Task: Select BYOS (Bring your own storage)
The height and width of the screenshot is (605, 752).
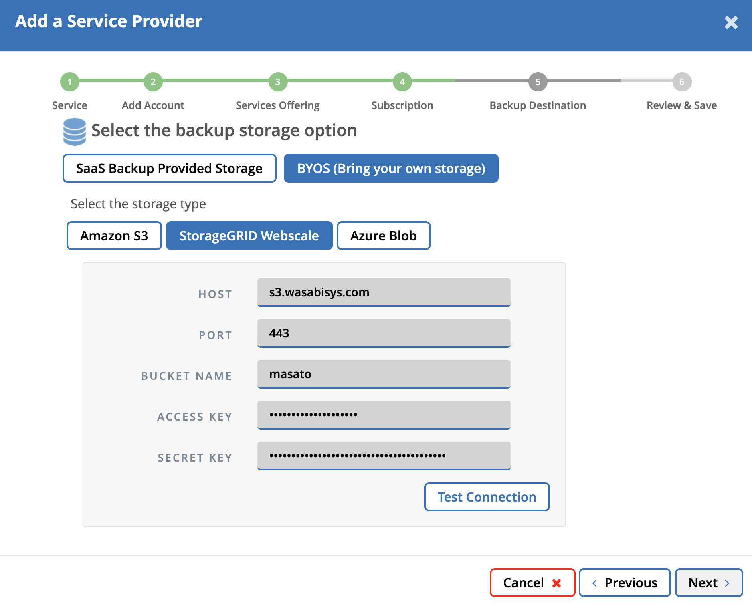Action: point(391,168)
